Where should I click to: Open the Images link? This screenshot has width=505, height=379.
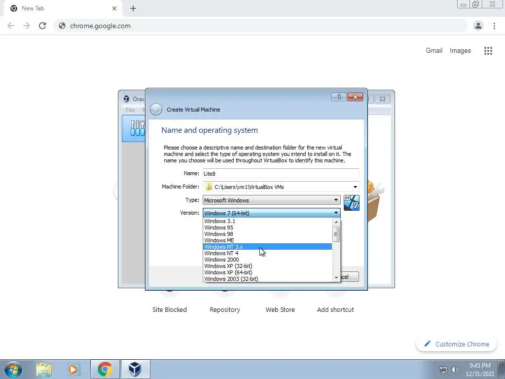coord(460,51)
